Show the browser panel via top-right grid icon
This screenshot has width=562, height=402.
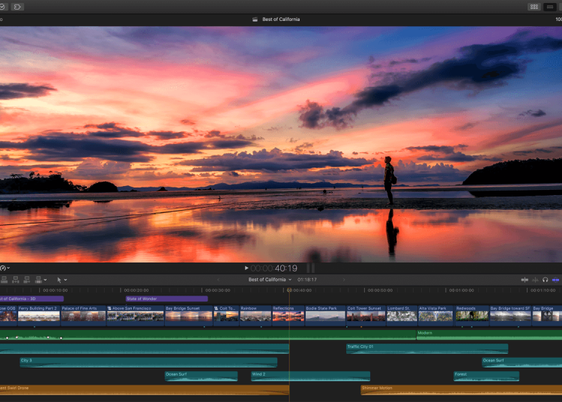point(534,7)
